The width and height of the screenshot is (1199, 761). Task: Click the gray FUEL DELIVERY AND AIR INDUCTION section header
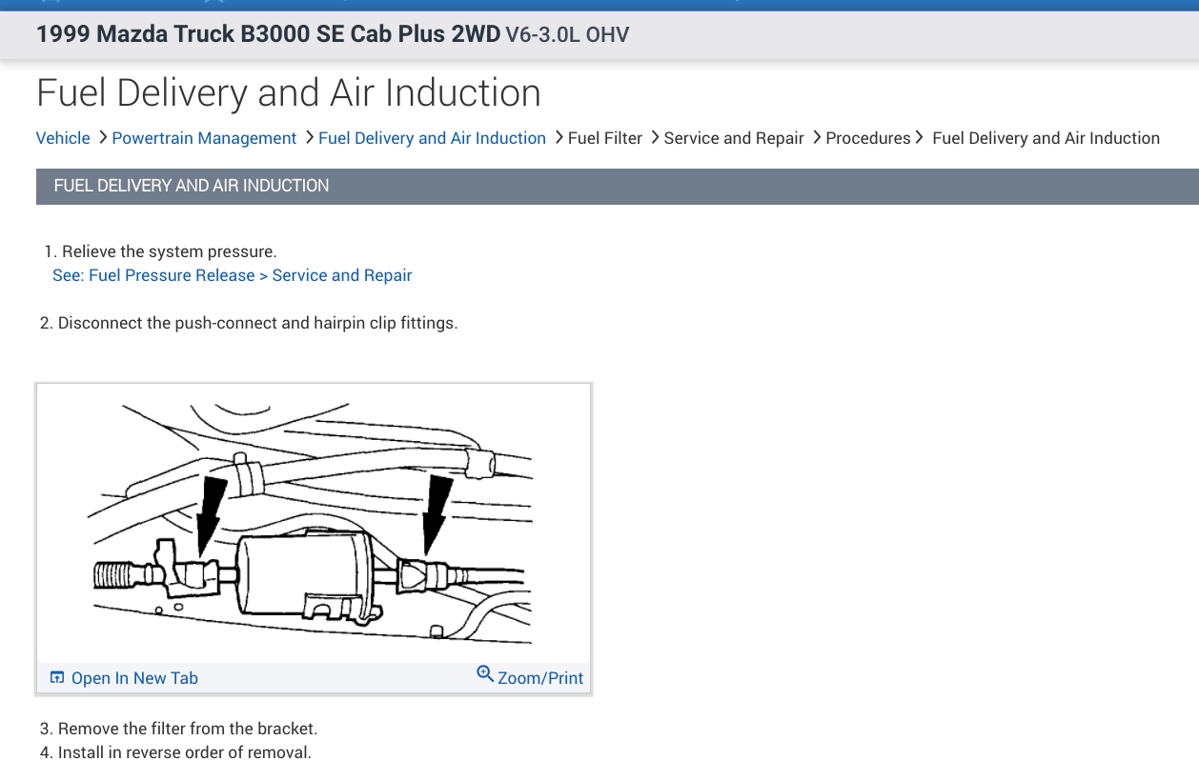point(617,186)
